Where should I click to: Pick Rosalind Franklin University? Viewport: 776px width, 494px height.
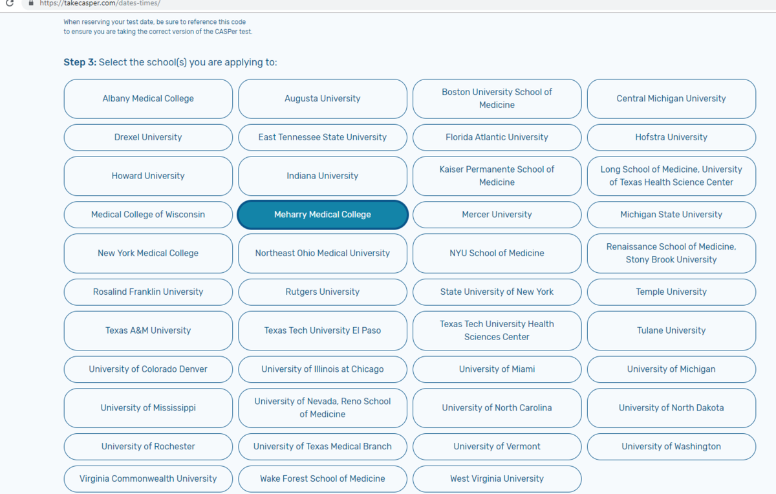pos(148,292)
